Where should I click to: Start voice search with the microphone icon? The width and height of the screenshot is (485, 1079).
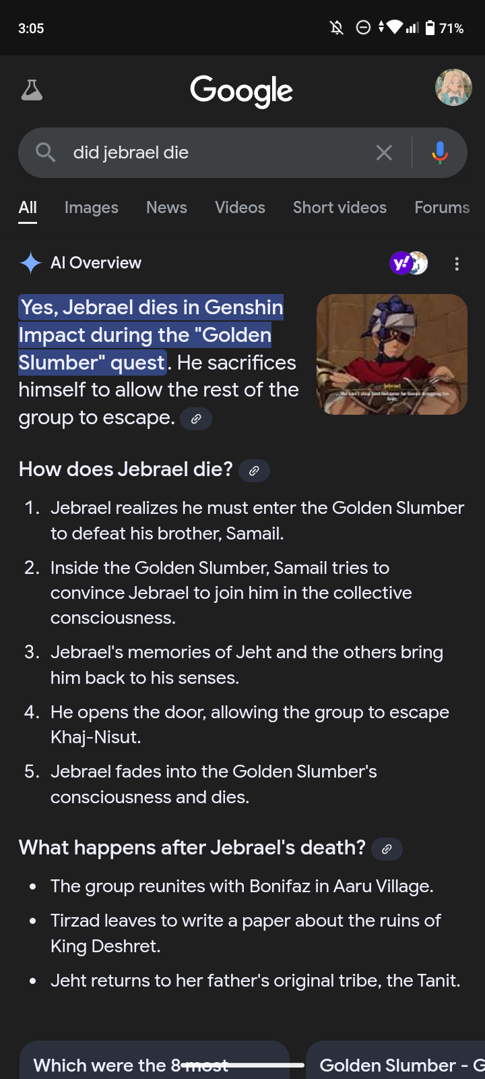439,152
